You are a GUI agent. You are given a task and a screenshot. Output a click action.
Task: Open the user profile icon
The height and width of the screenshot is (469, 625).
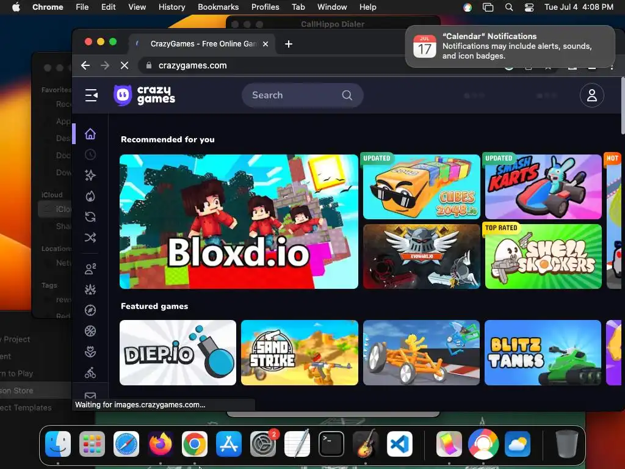591,95
